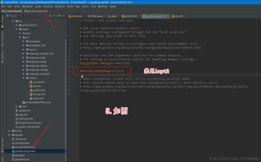Click the CustomResID breadcrumb in navigation bar
Viewport: 261px width, 162px height.
pos(12,11)
